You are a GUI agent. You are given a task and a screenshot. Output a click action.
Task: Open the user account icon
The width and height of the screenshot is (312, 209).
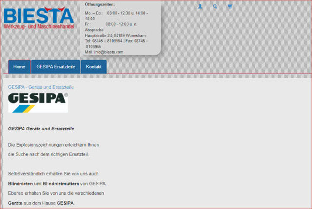coord(200,6)
